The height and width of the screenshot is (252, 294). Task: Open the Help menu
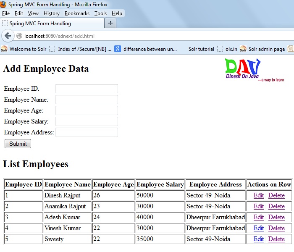pos(117,13)
